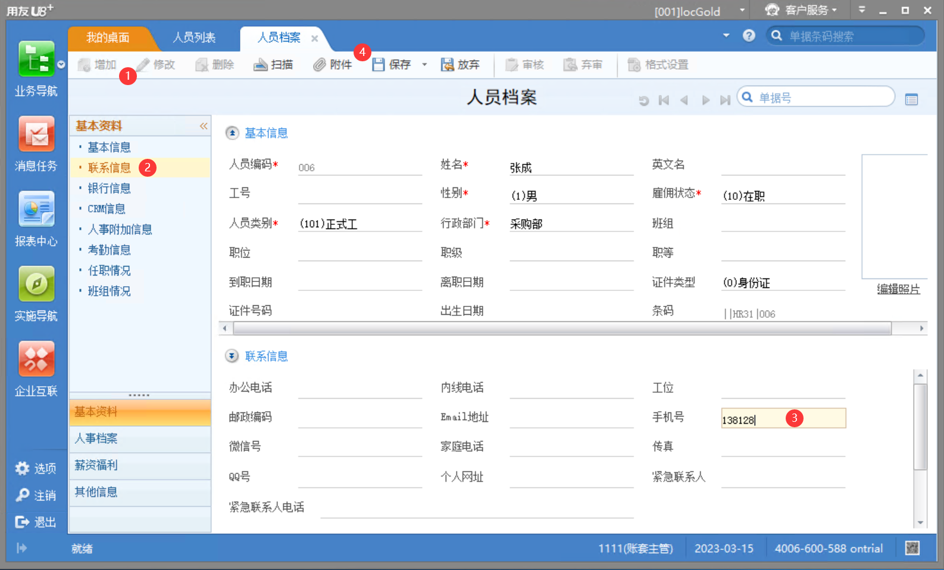Image resolution: width=944 pixels, height=570 pixels.
Task: Save the record with 保存
Action: [x=392, y=65]
